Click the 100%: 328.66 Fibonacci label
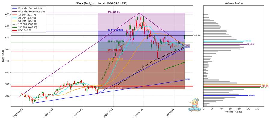271x120 pixels. tap(115, 88)
